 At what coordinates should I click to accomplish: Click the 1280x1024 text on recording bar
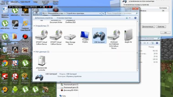(x=18, y=7)
